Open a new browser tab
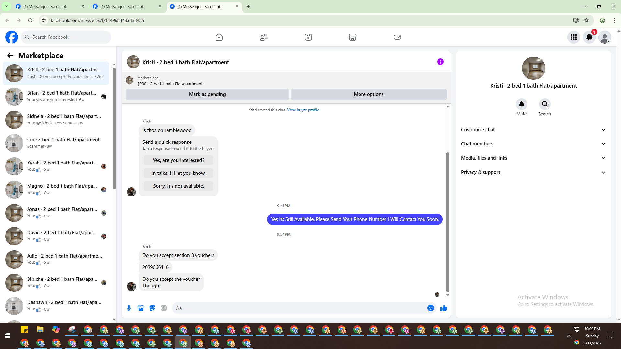 249,6
